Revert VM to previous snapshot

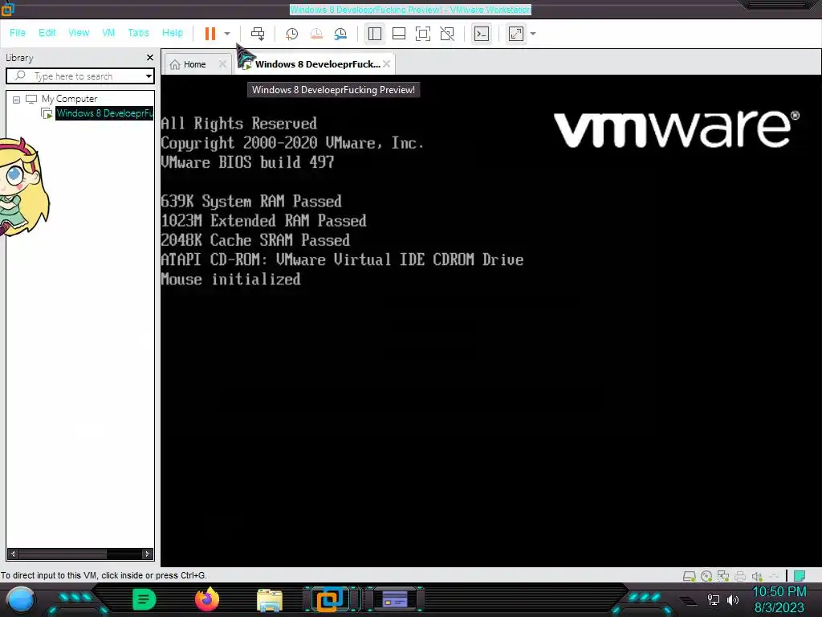click(x=316, y=34)
